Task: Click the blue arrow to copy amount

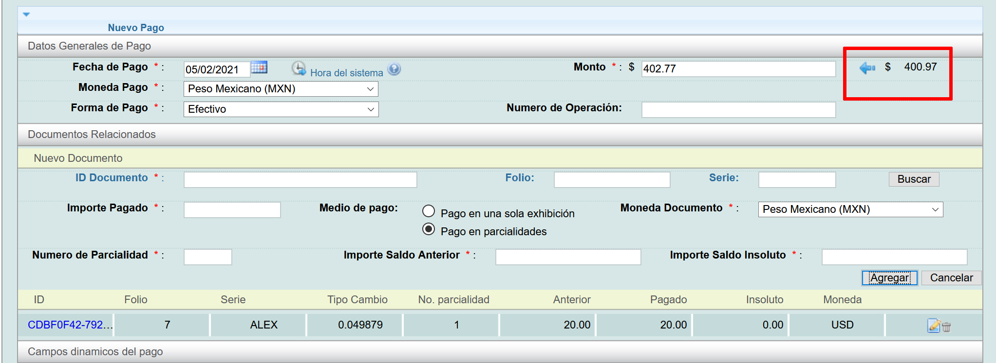Action: click(867, 68)
